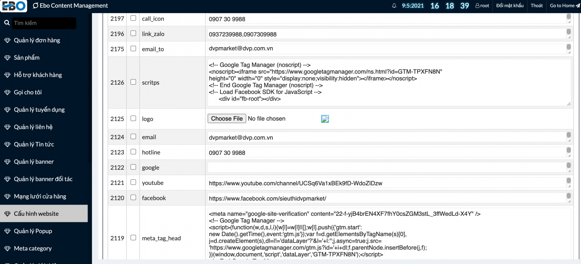Screen dimensions: 581x264
Task: Click the youtube URL text field
Action: 387,183
